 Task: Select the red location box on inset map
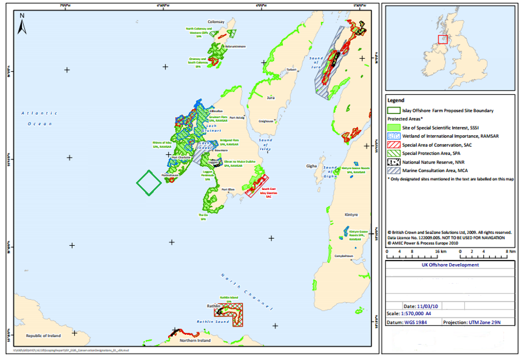coord(442,39)
